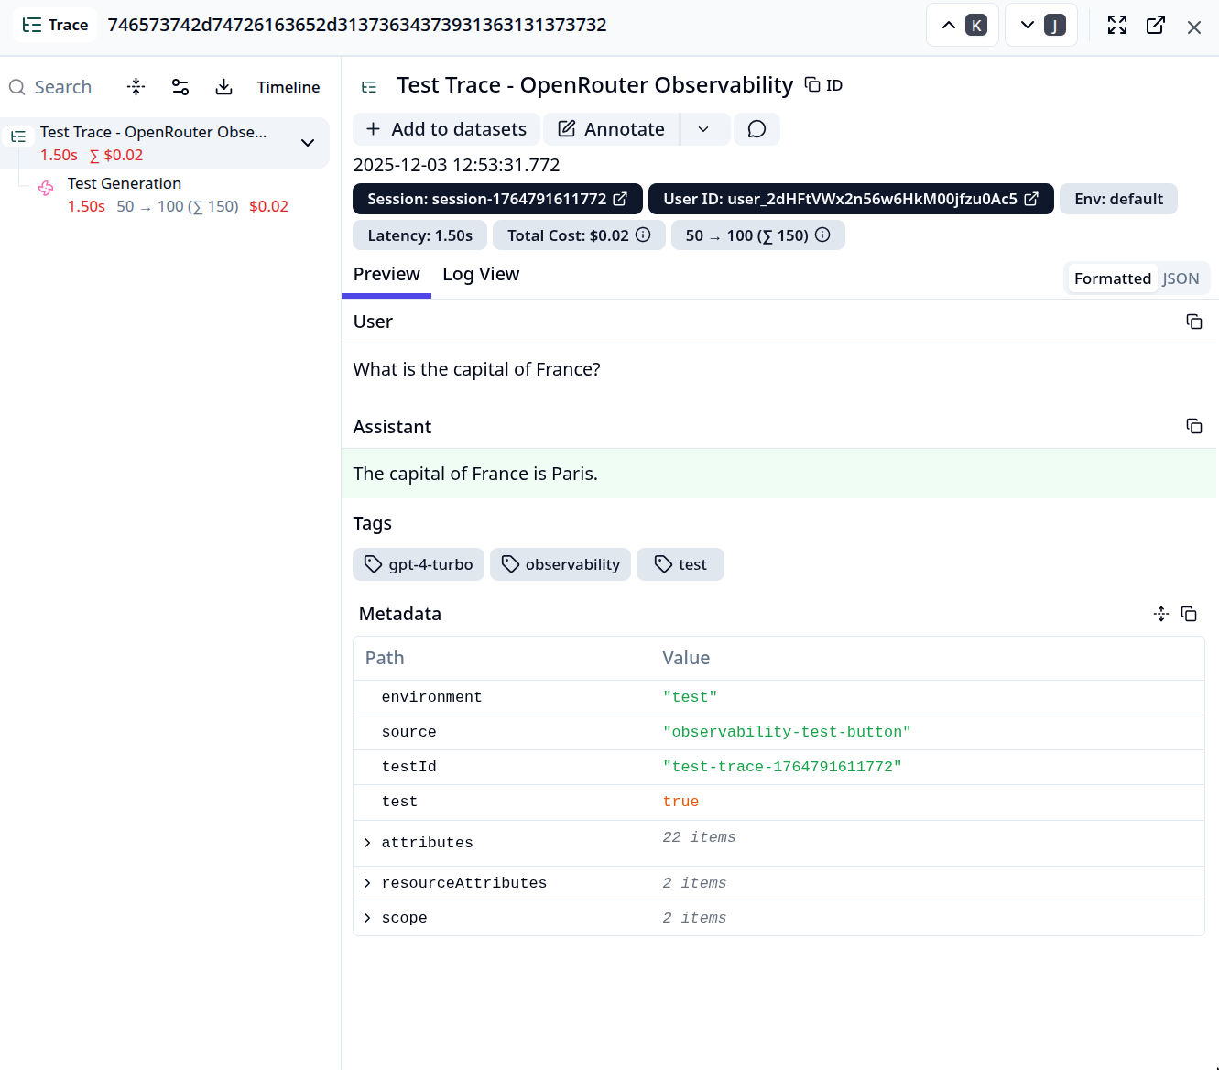The image size is (1219, 1070).
Task: Switch to the Log View tab
Action: point(481,275)
